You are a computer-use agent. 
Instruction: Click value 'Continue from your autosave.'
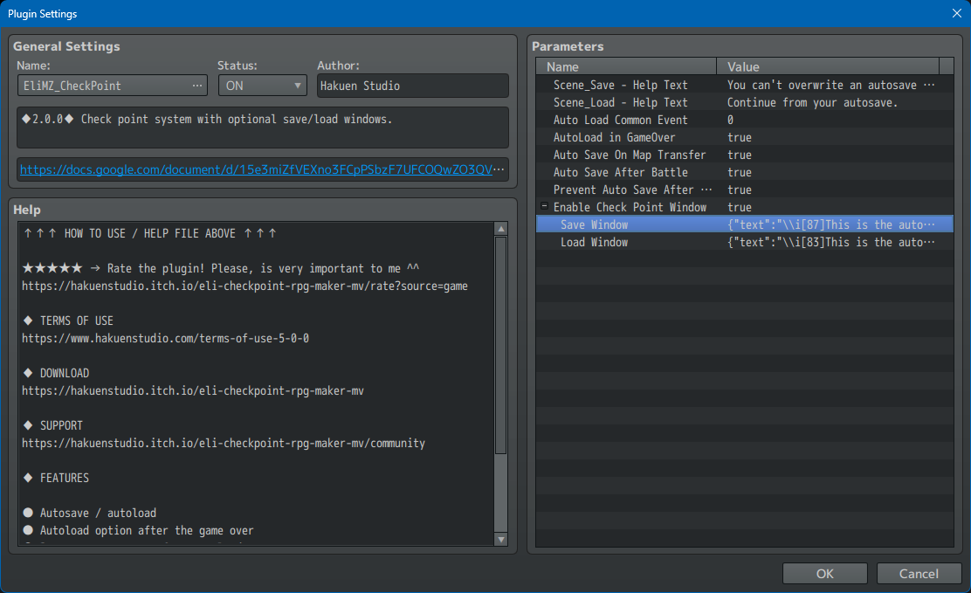click(812, 102)
